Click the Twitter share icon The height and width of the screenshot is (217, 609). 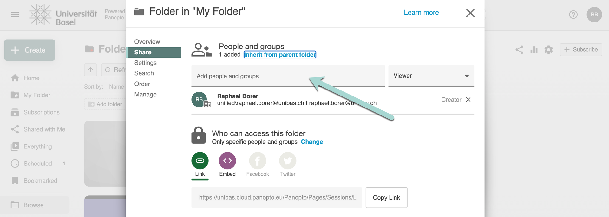click(287, 161)
